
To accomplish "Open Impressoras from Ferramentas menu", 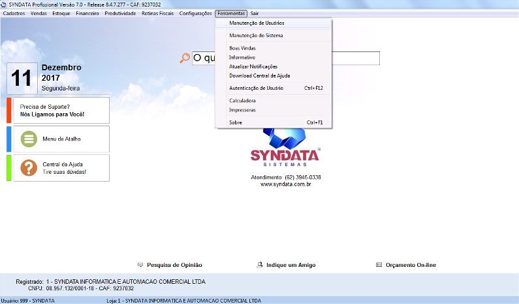I will [274, 110].
